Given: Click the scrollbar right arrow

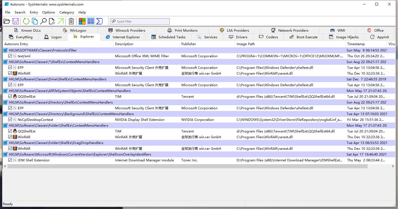Looking at the screenshot, I should 393,166.
